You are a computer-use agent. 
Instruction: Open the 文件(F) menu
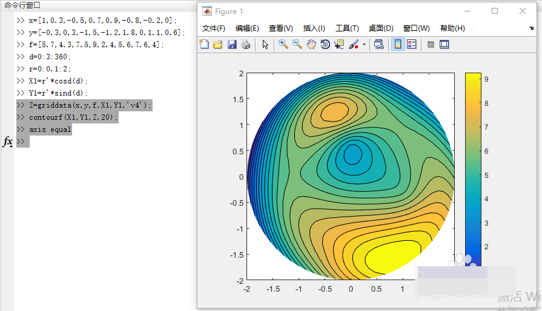point(214,28)
